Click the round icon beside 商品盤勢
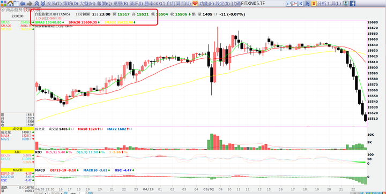Viewport: 386px width, 194px height. (x=3, y=10)
